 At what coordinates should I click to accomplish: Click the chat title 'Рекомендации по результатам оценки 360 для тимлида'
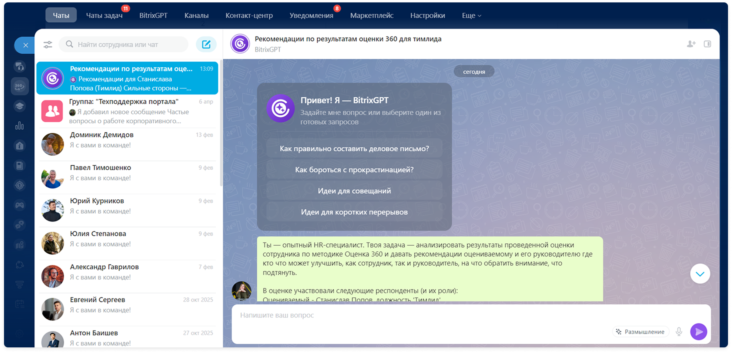point(348,39)
